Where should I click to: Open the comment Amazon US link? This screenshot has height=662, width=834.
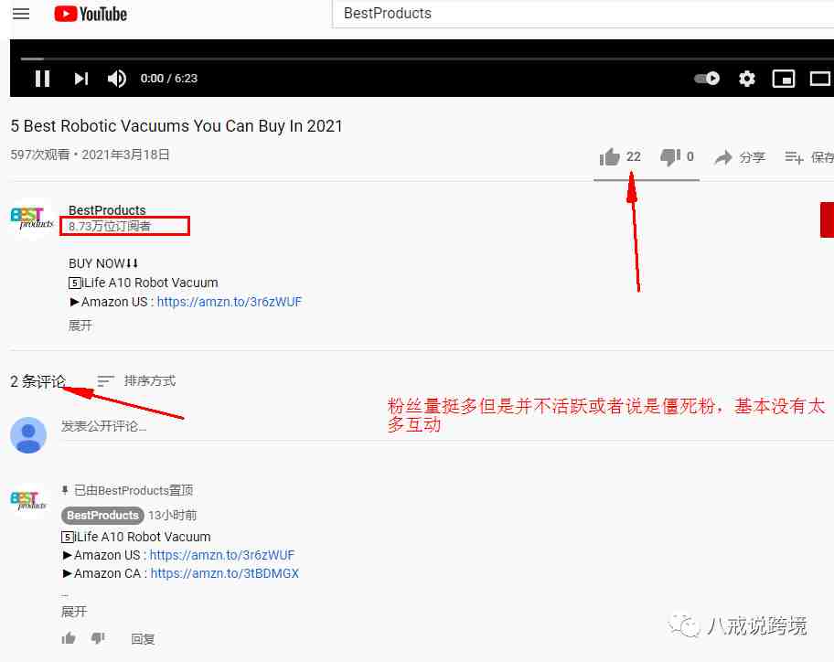point(222,555)
